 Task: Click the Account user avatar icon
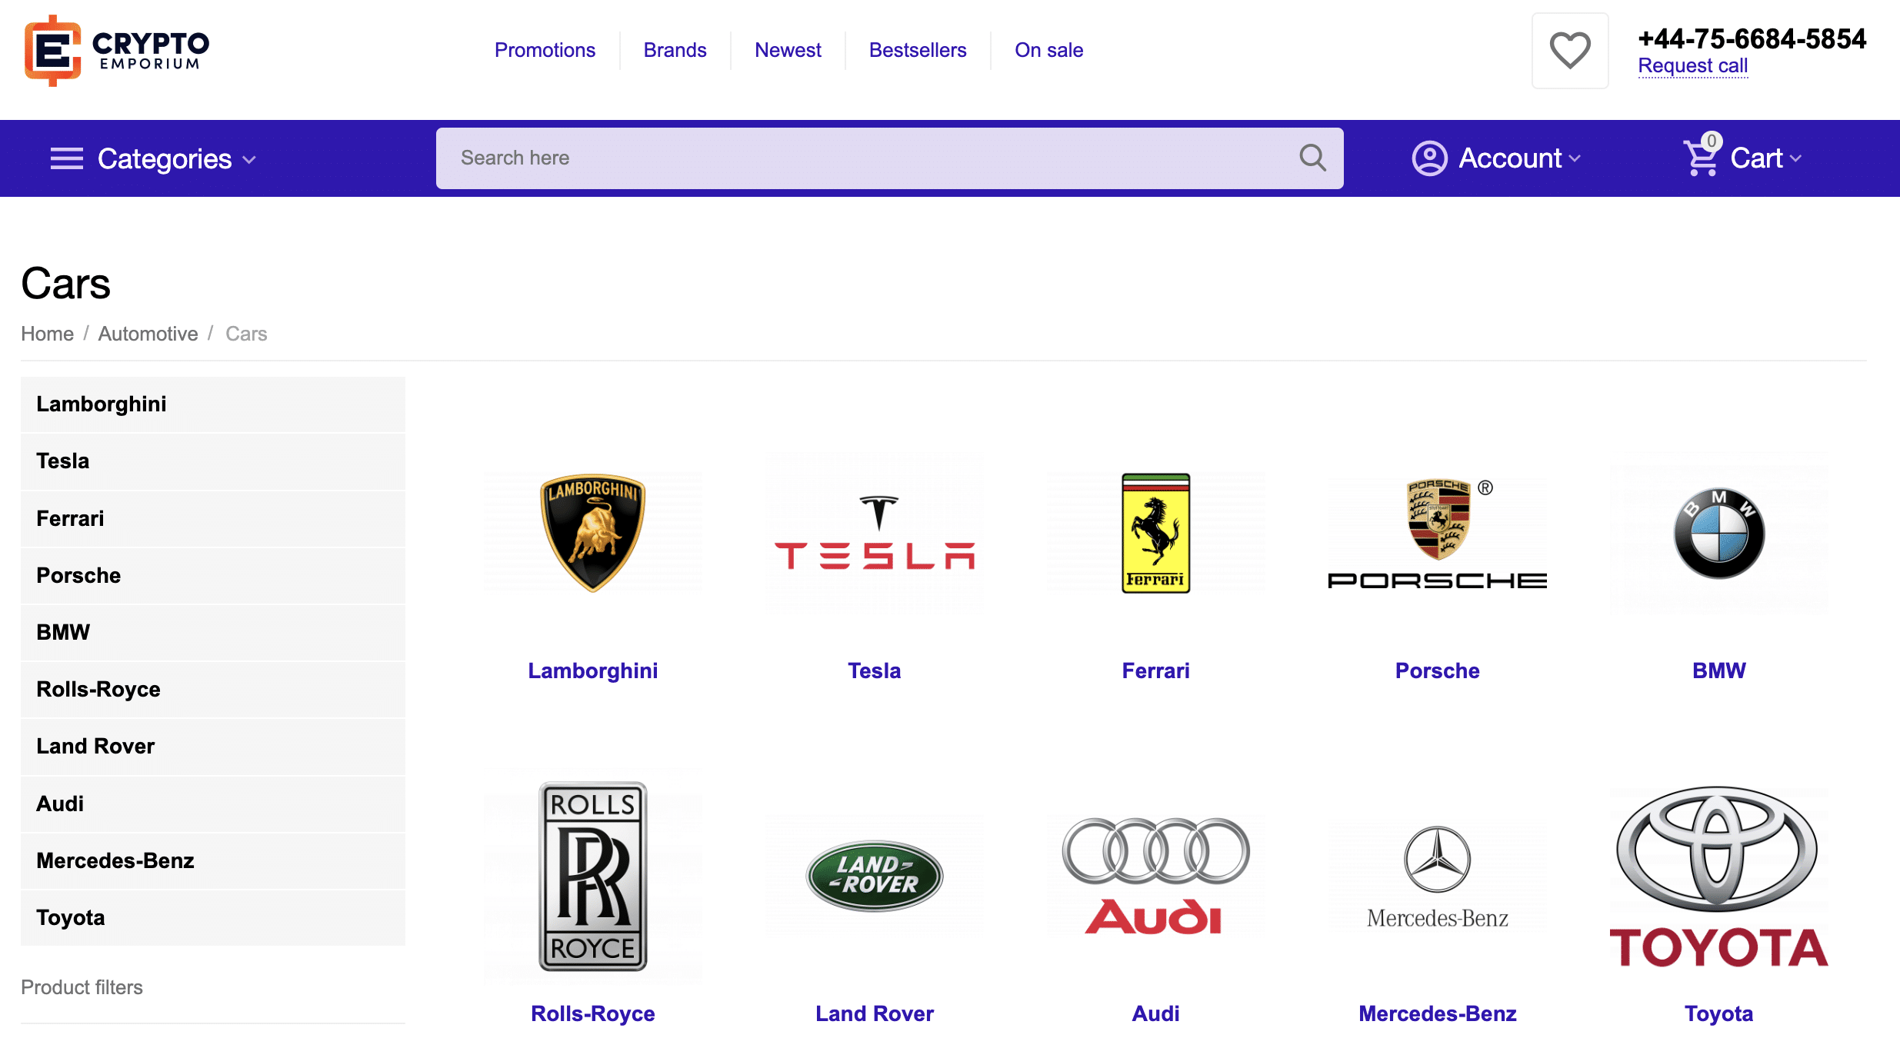1430,158
